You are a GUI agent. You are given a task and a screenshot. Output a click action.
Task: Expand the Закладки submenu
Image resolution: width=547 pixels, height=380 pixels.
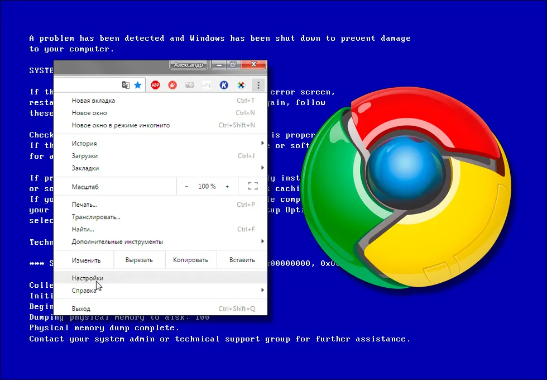coord(161,168)
